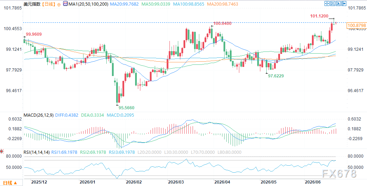This screenshot has width=367, height=186.
Task: Click the play-forward chart axis icon
Action: coord(338,4)
